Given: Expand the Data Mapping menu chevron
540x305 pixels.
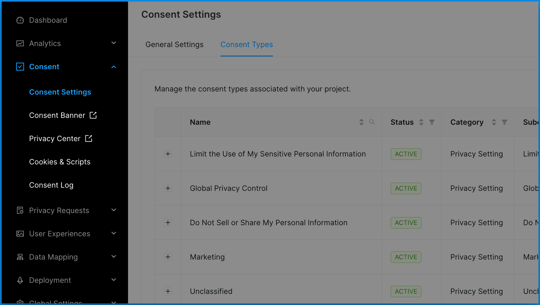Looking at the screenshot, I should (114, 257).
